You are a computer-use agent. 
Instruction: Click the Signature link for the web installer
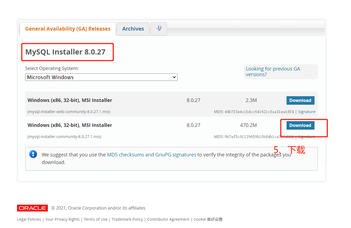tap(306, 111)
